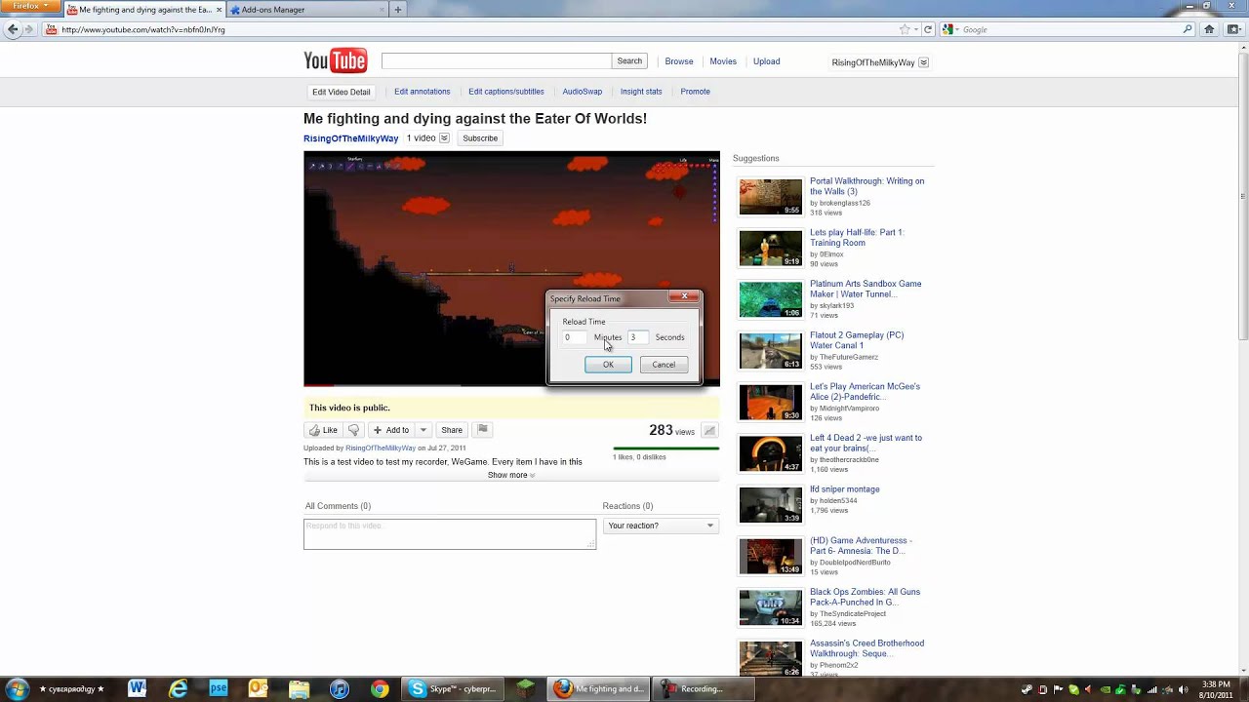Click the YouTube search text box
The height and width of the screenshot is (702, 1249).
pyautogui.click(x=497, y=60)
